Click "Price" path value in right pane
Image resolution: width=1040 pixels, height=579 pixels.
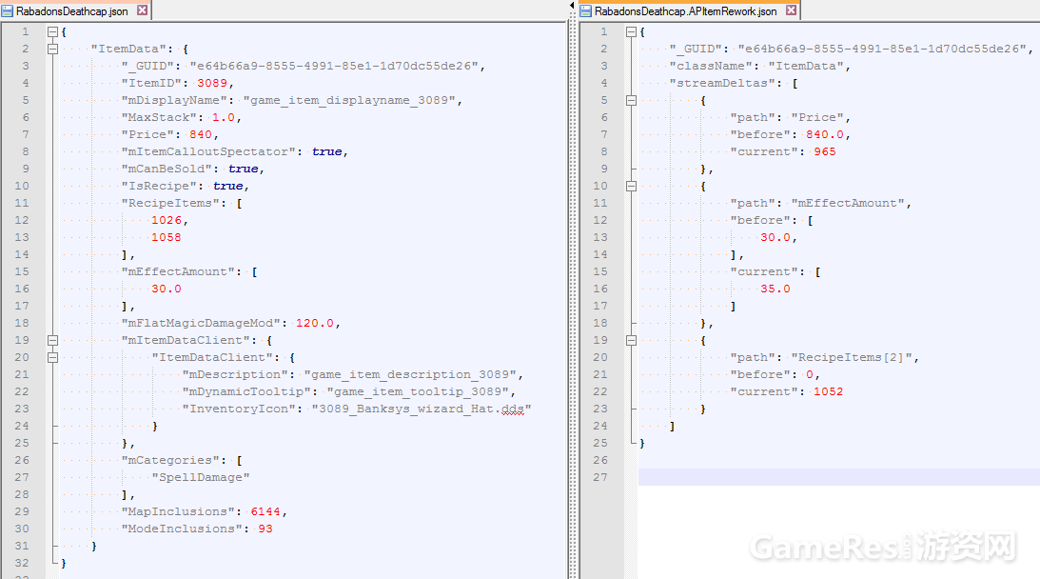point(817,117)
